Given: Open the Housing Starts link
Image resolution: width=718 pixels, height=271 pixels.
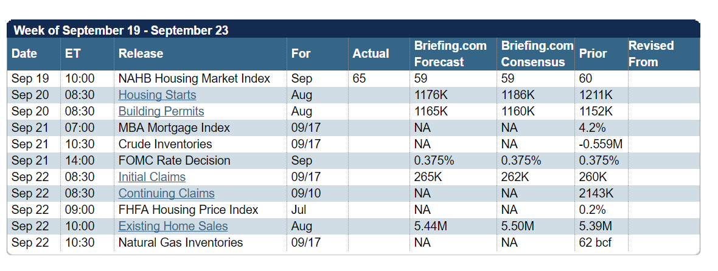Looking at the screenshot, I should (x=157, y=95).
